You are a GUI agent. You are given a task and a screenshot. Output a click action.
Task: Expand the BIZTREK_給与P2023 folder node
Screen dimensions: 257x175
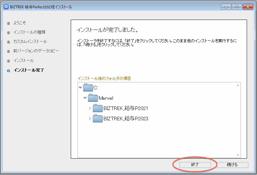(x=90, y=119)
